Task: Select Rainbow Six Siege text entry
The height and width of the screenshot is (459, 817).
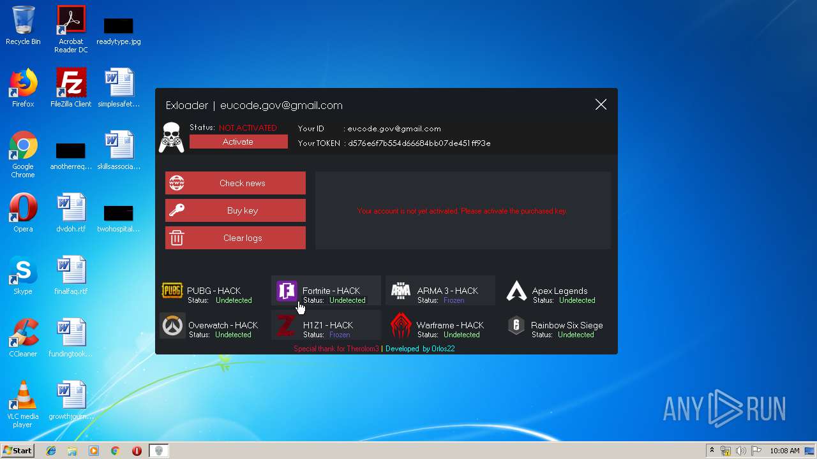Action: (567, 325)
